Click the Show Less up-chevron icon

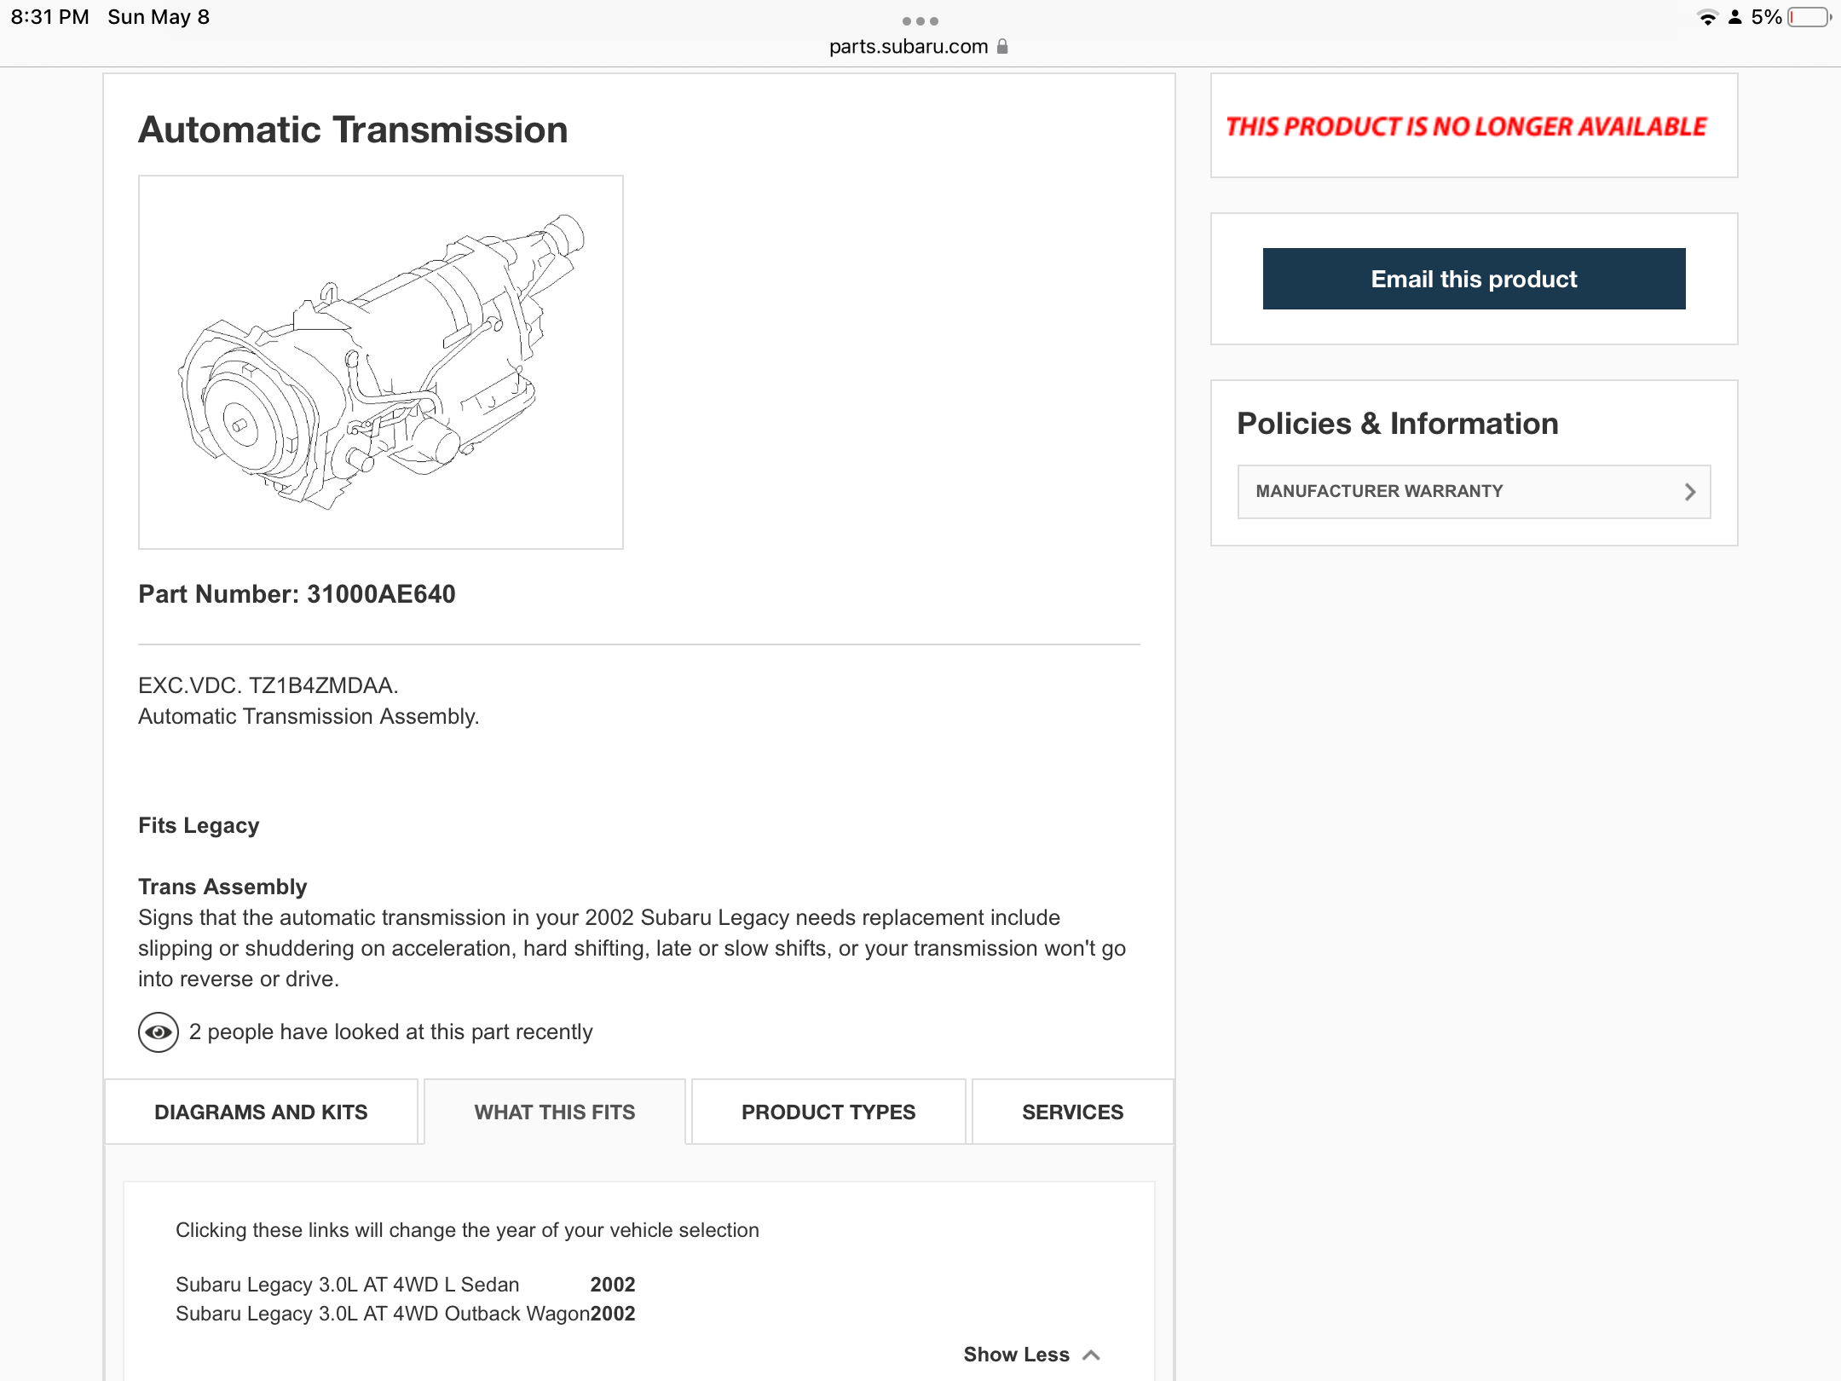(1092, 1355)
